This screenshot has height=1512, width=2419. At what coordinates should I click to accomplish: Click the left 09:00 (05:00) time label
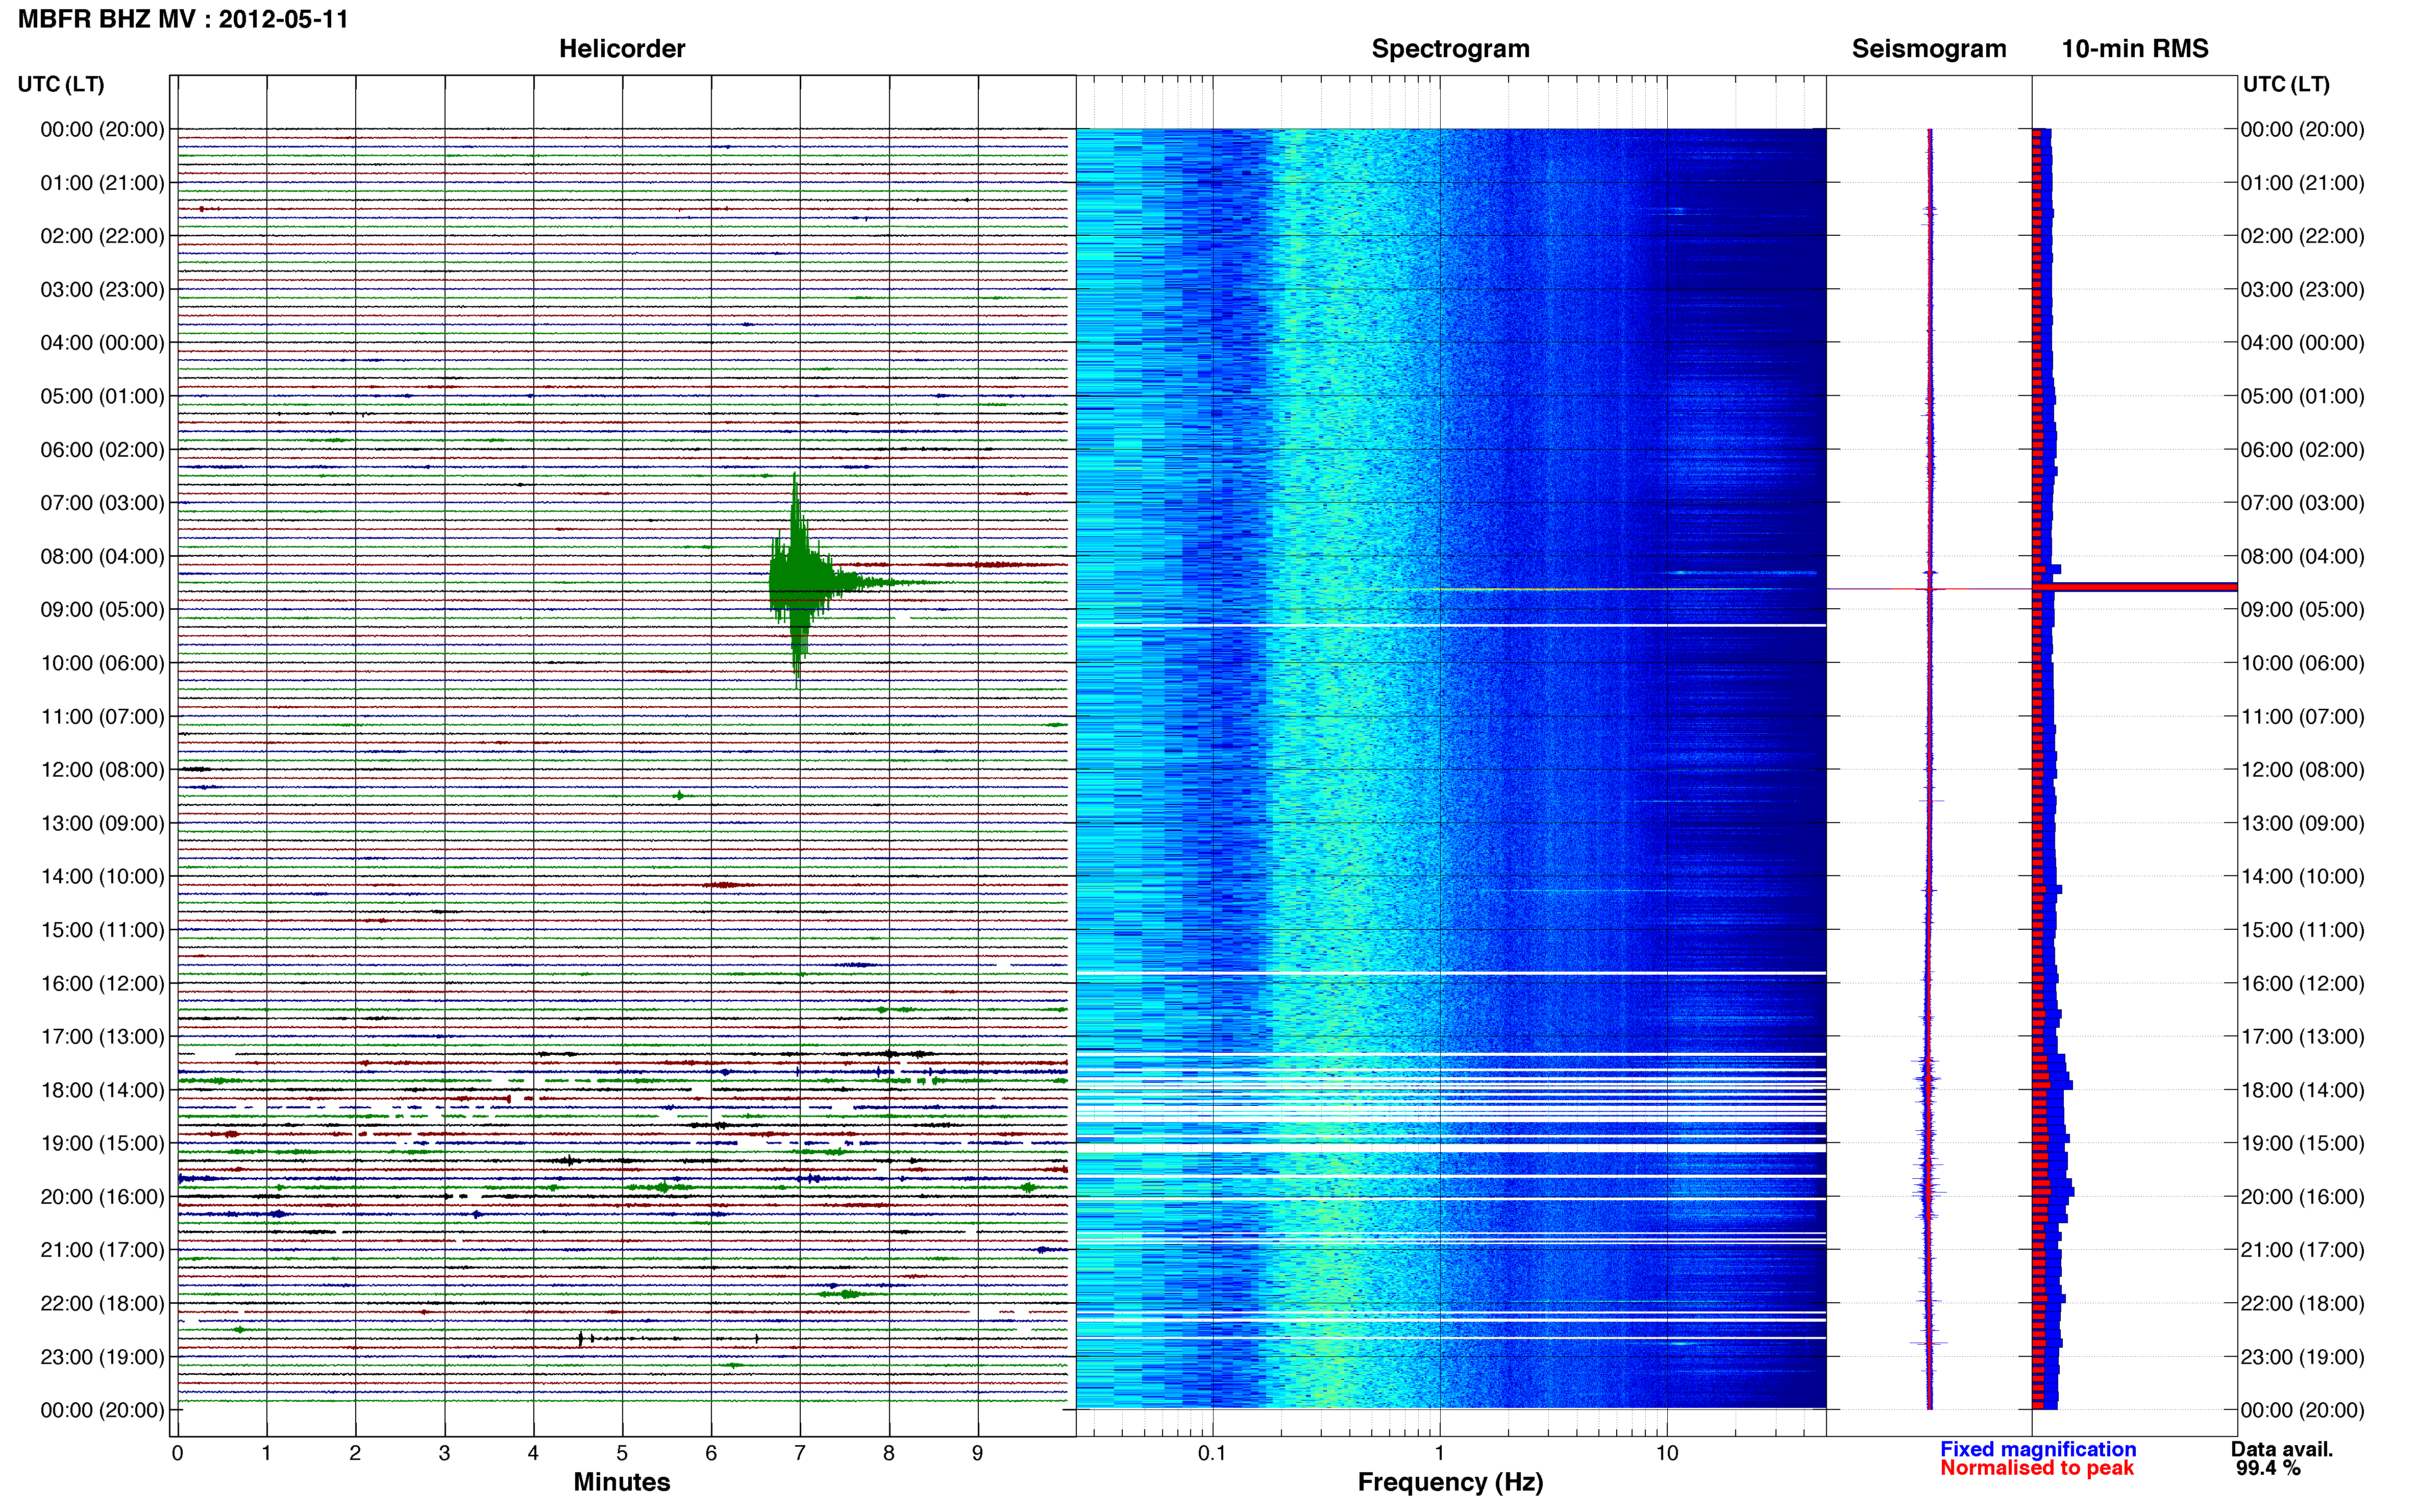tap(102, 610)
